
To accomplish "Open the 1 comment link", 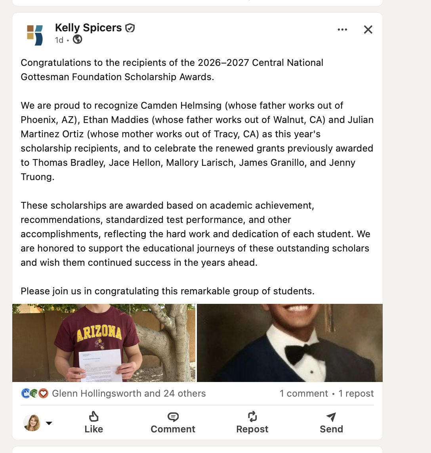I will [x=303, y=393].
